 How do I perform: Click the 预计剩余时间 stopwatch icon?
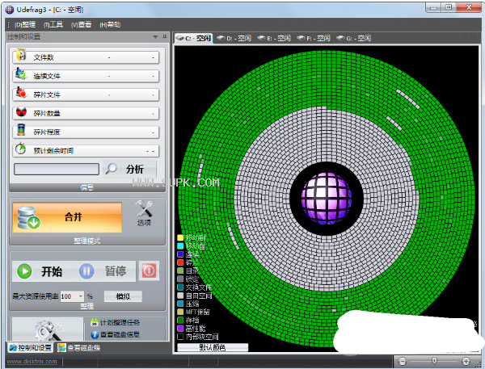pyautogui.click(x=21, y=149)
